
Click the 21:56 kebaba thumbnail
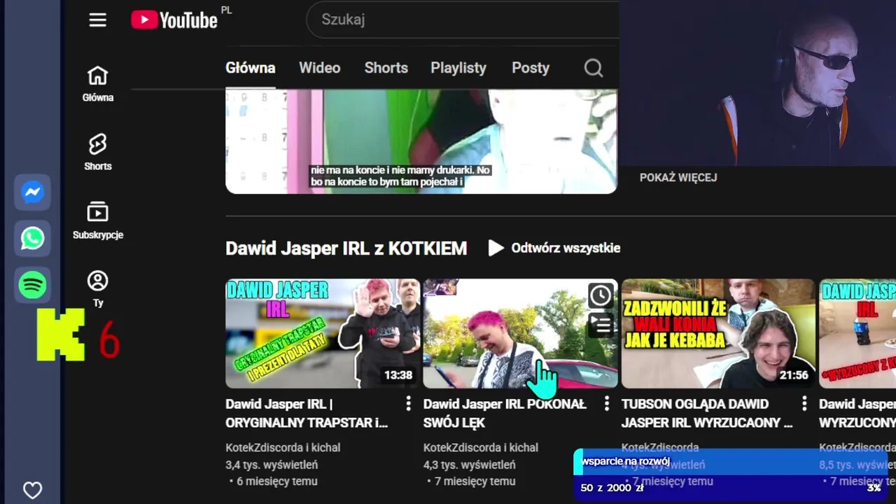click(x=718, y=333)
